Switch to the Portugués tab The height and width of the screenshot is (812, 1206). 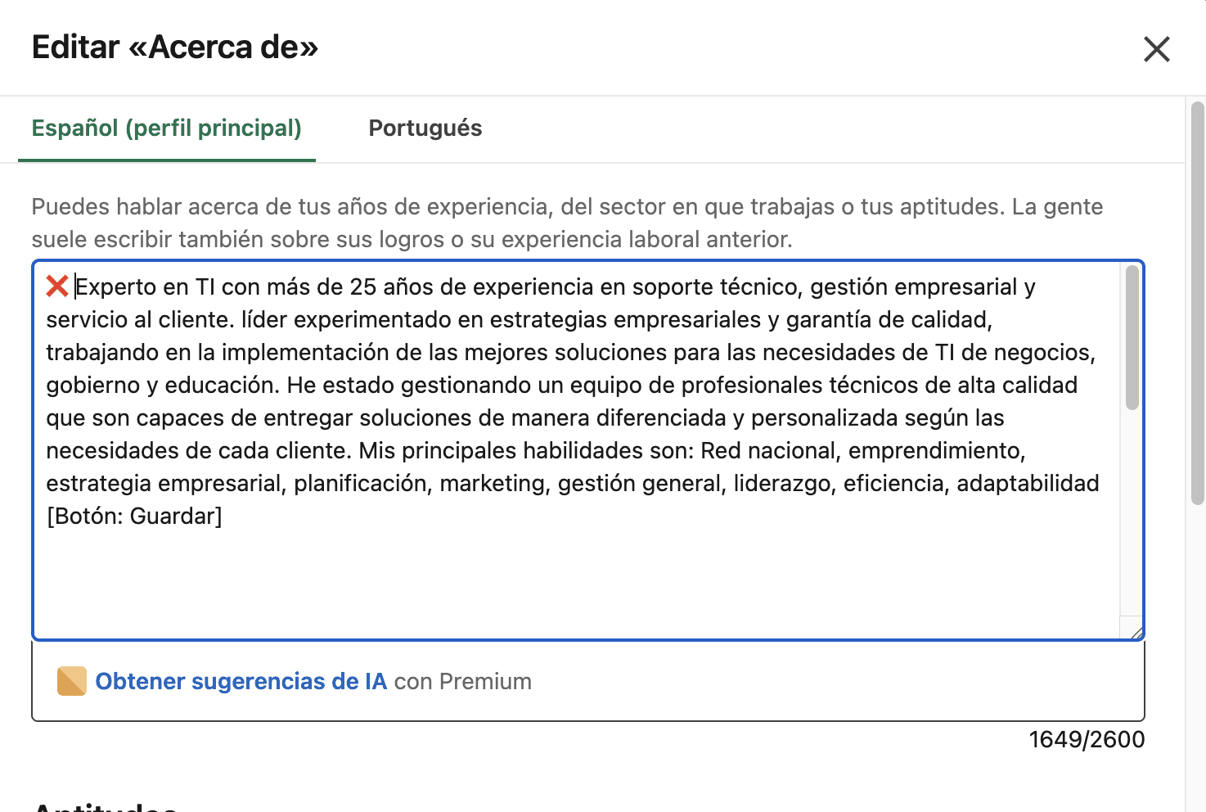[425, 129]
